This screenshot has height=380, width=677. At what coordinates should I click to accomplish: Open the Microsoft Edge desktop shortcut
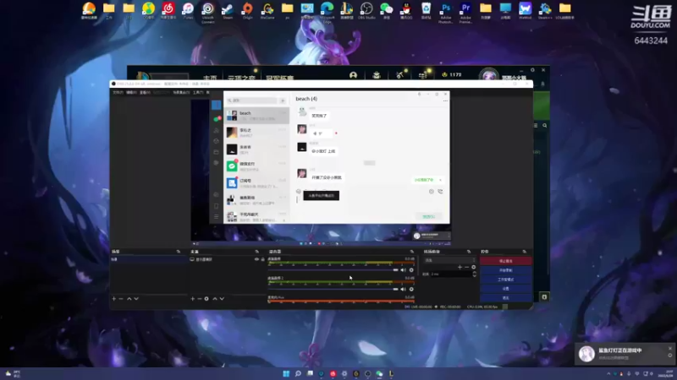click(x=327, y=11)
